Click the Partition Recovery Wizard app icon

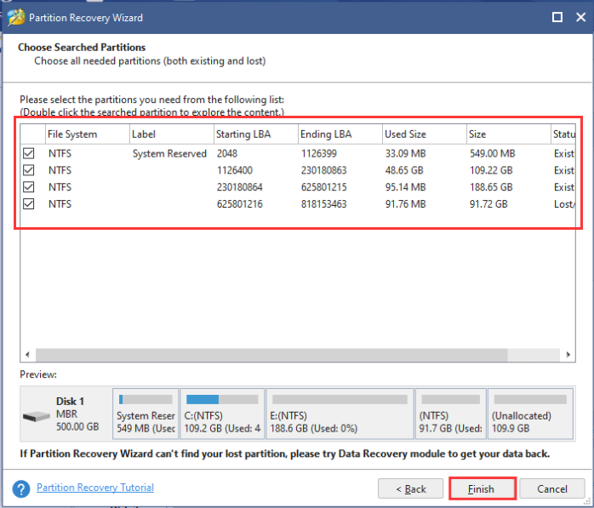tap(16, 17)
